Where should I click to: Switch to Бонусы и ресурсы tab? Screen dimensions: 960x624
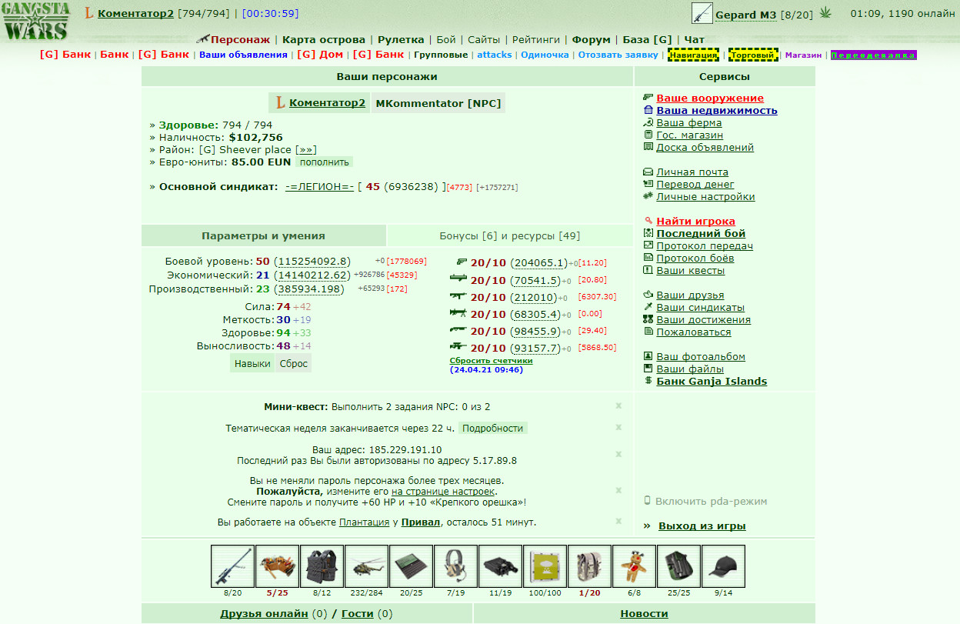pyautogui.click(x=510, y=235)
